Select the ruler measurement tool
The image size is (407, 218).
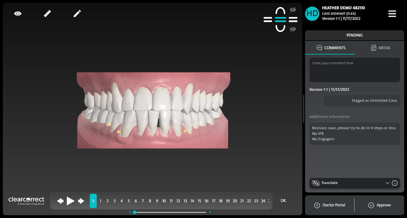47,14
